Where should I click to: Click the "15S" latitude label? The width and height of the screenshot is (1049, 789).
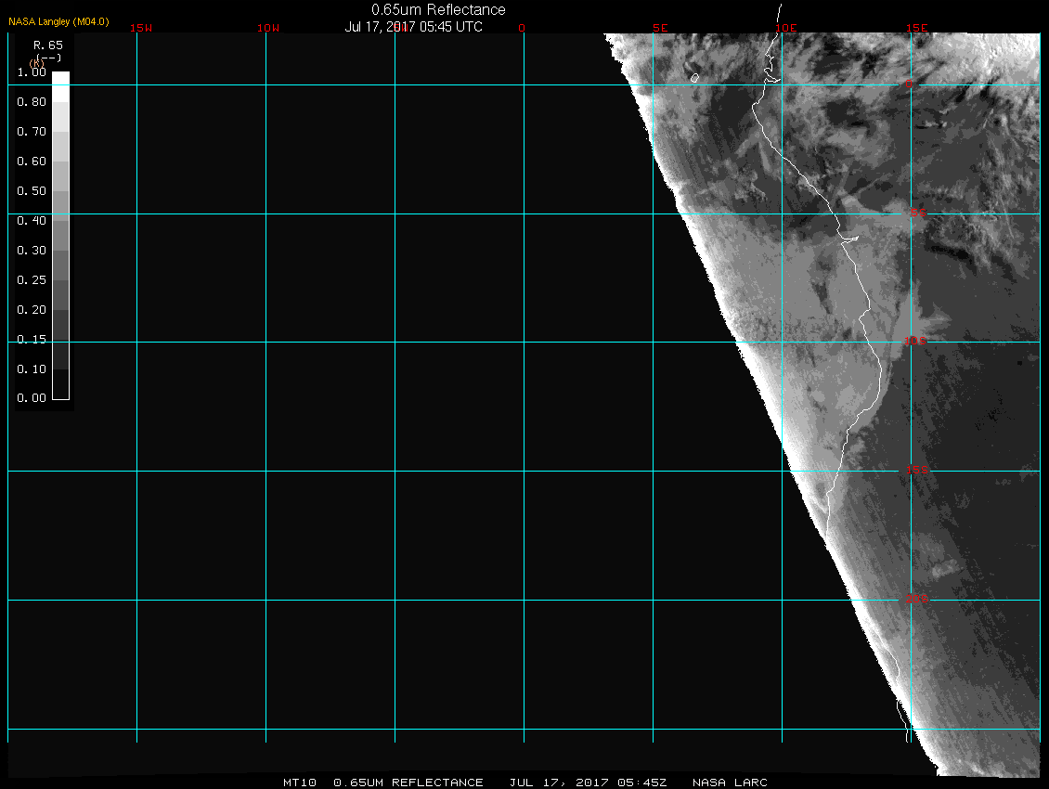(917, 470)
